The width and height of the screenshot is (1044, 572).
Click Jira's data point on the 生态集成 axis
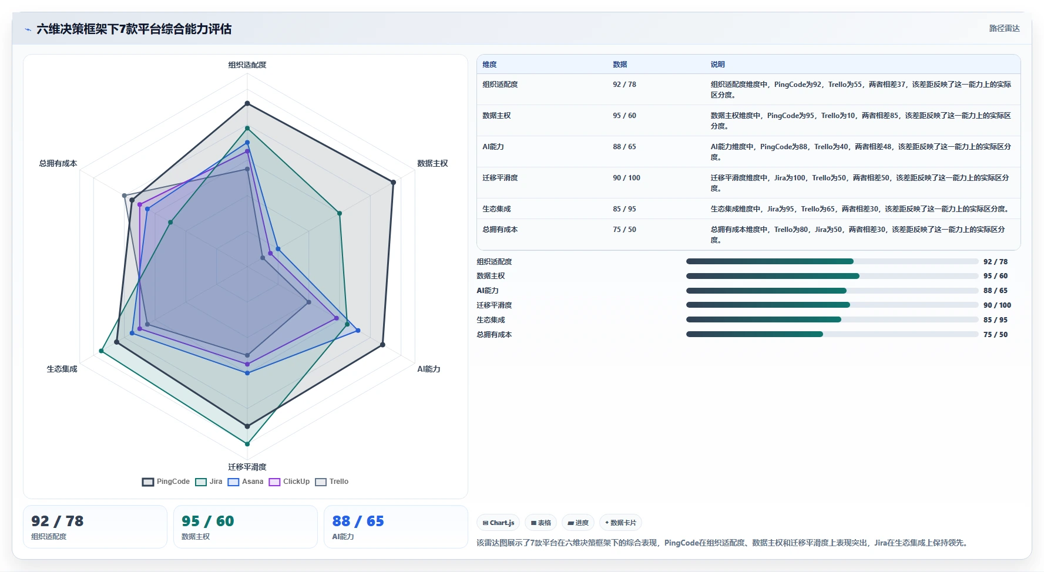101,351
